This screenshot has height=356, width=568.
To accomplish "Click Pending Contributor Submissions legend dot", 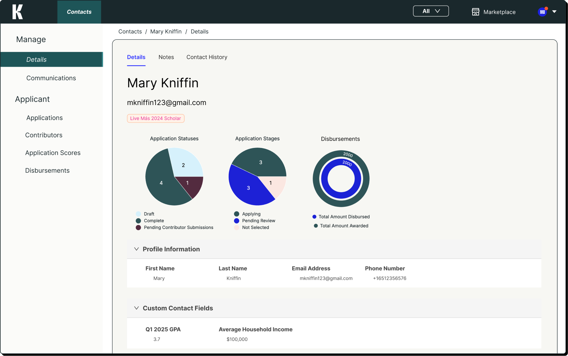I will coord(138,227).
